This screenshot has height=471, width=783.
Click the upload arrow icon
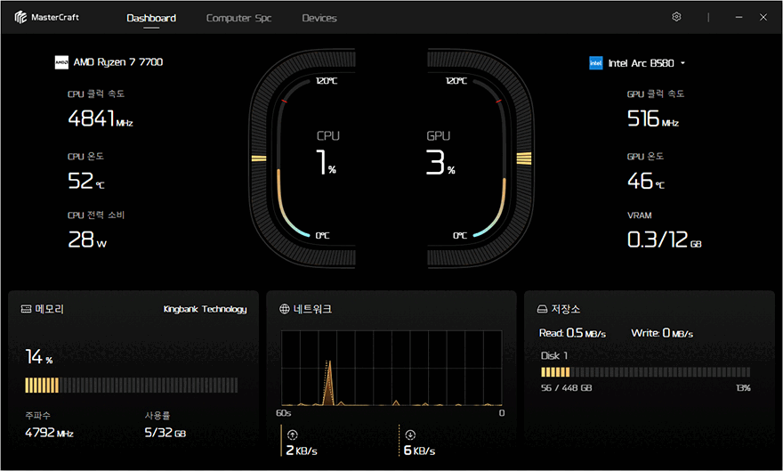(x=293, y=435)
